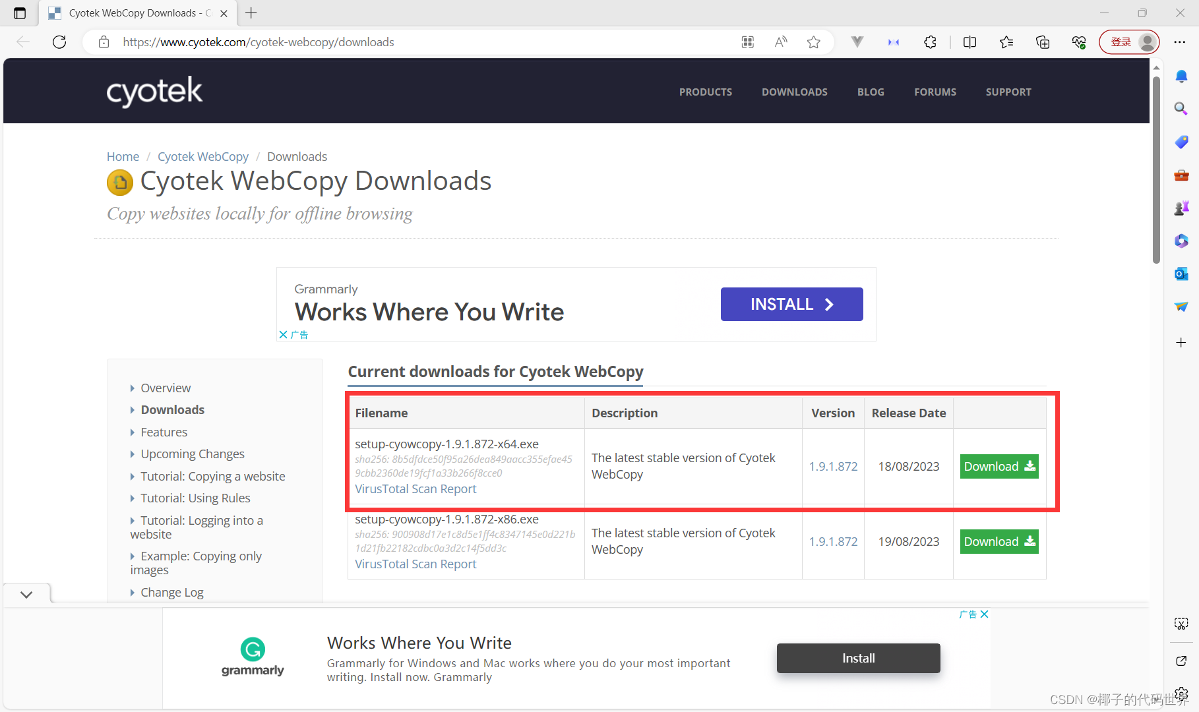Open Microsoft 365 Copilot sidebar icon
This screenshot has width=1199, height=712.
[1181, 241]
